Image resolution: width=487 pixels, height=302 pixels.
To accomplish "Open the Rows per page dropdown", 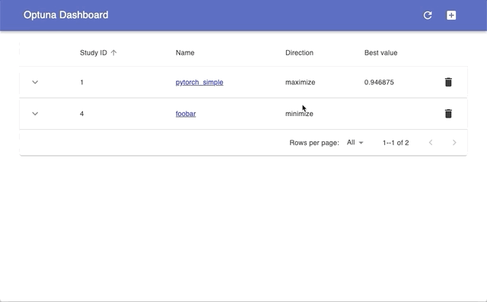I will pyautogui.click(x=355, y=143).
